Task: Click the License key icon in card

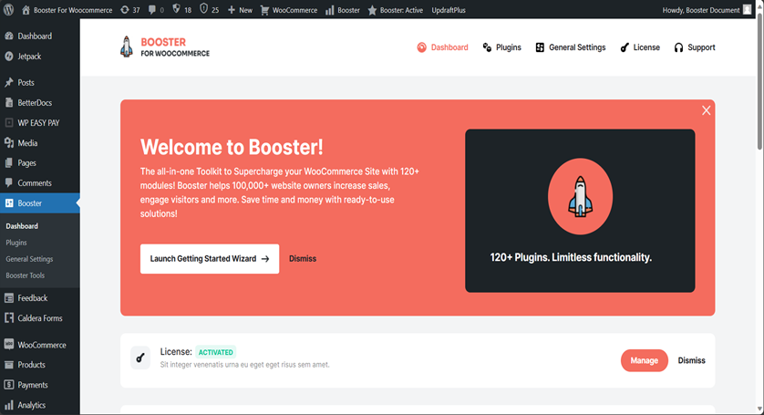Action: coord(140,358)
